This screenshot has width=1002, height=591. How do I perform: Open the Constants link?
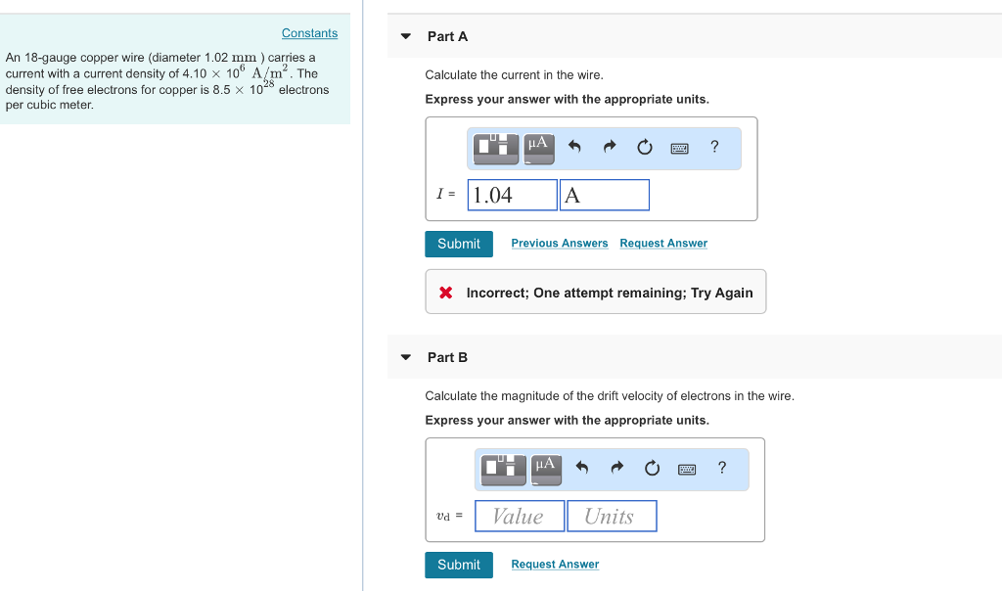(309, 33)
